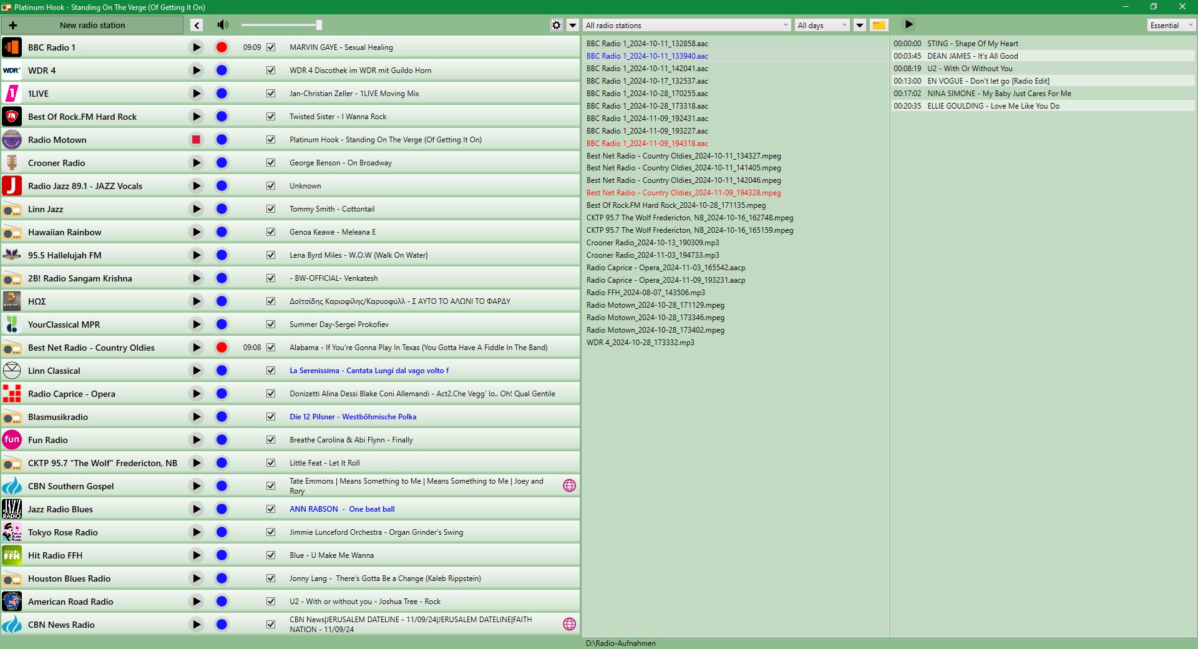Image resolution: width=1198 pixels, height=649 pixels.
Task: Toggle Best Of Rock.FM Hard Rock checkbox
Action: tap(271, 117)
